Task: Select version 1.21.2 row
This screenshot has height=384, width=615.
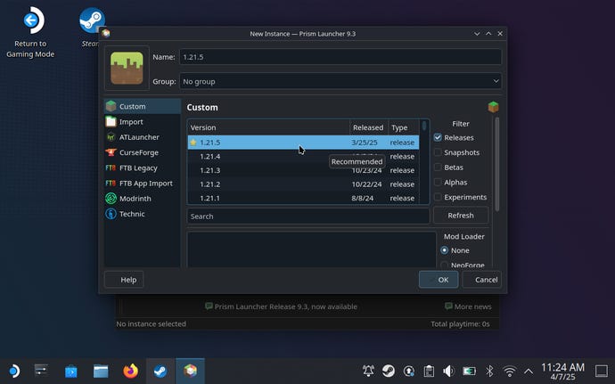Action: [x=303, y=184]
